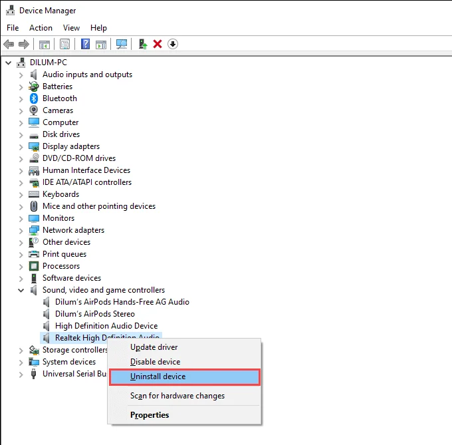Viewport: 452px width, 445px height.
Task: Expand the Network adapters category
Action: pos(21,231)
